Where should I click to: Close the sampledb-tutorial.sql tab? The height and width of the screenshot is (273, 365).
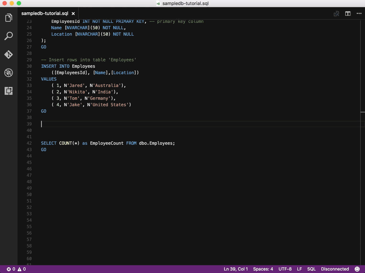click(73, 14)
